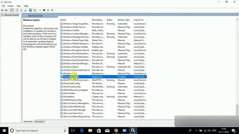Select the Windows Search service
Viewport: 239px width, 134px height.
tap(103, 67)
